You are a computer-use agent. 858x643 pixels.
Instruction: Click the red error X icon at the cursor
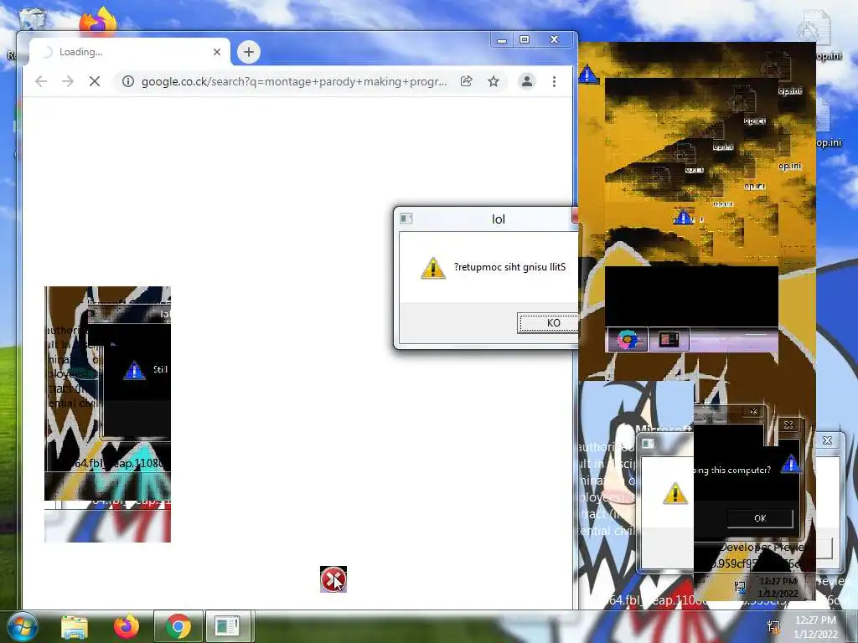click(x=333, y=579)
